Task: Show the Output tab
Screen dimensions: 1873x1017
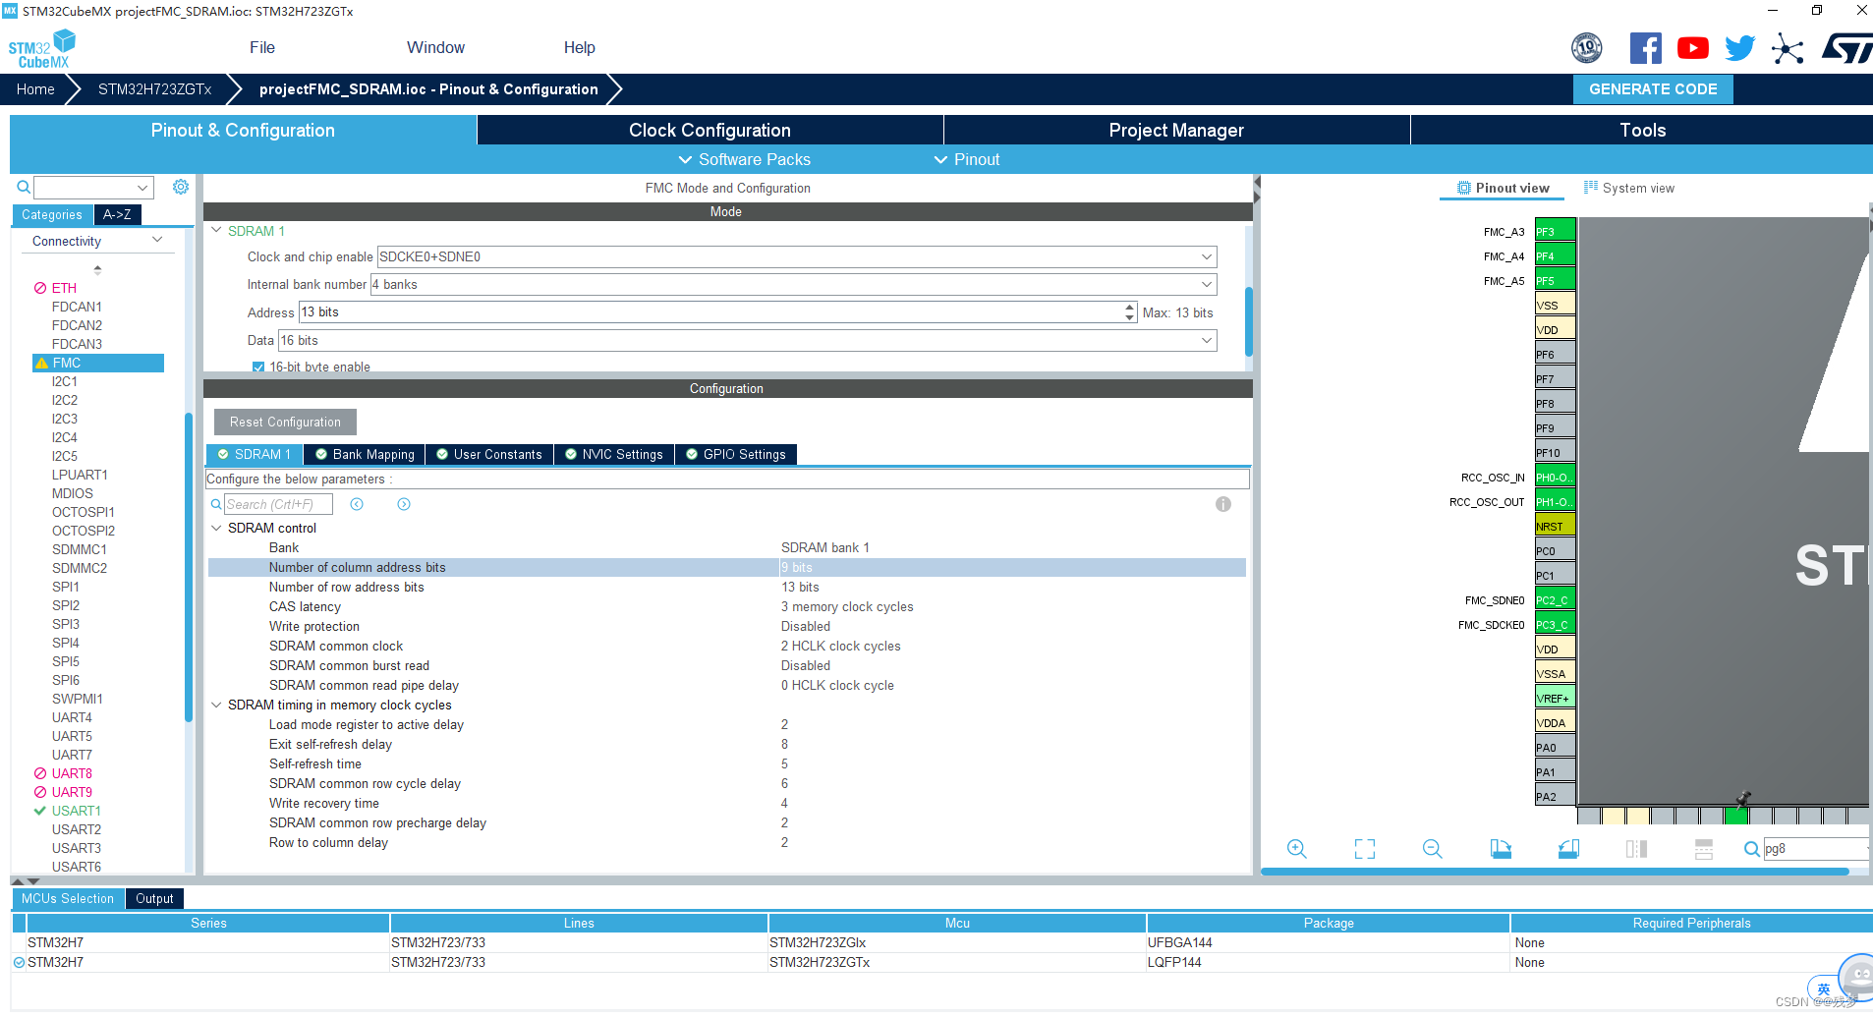Action: 154,898
